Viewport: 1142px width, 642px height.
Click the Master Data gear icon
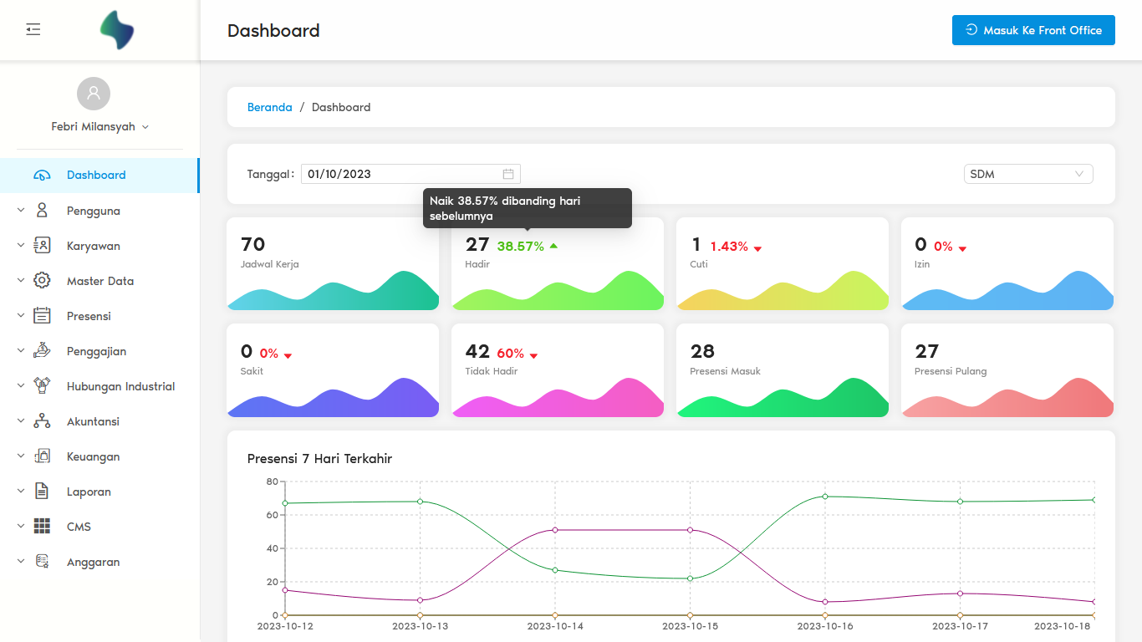42,281
